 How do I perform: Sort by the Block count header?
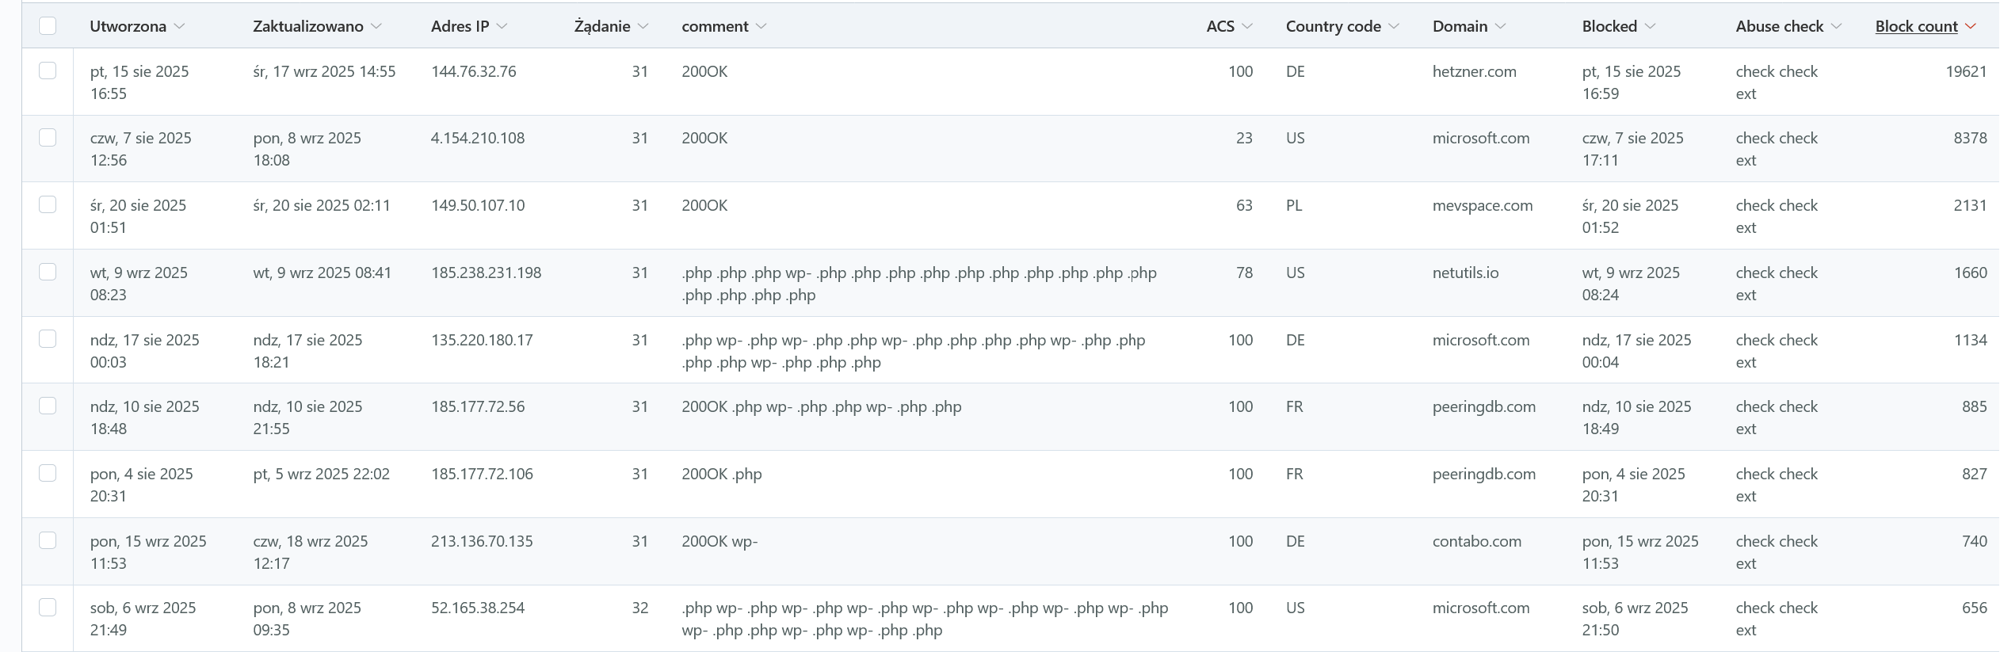click(x=1916, y=27)
